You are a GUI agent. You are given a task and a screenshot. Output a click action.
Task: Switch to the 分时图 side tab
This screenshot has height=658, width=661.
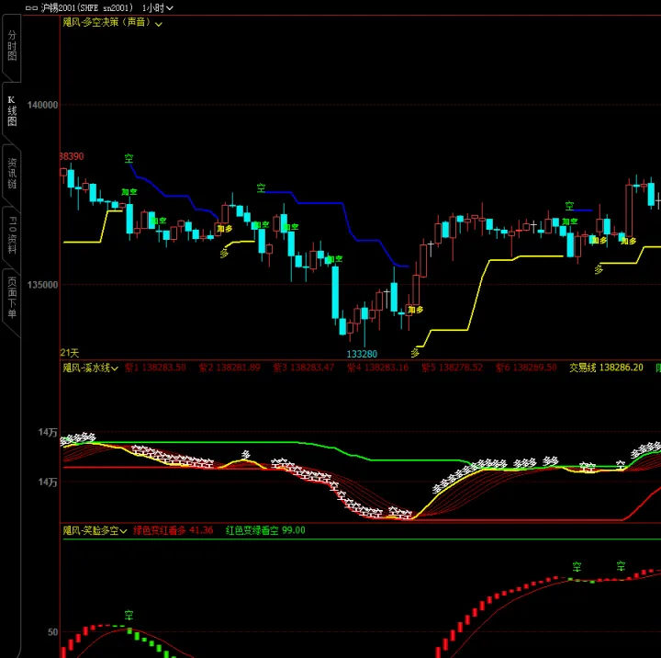point(12,45)
